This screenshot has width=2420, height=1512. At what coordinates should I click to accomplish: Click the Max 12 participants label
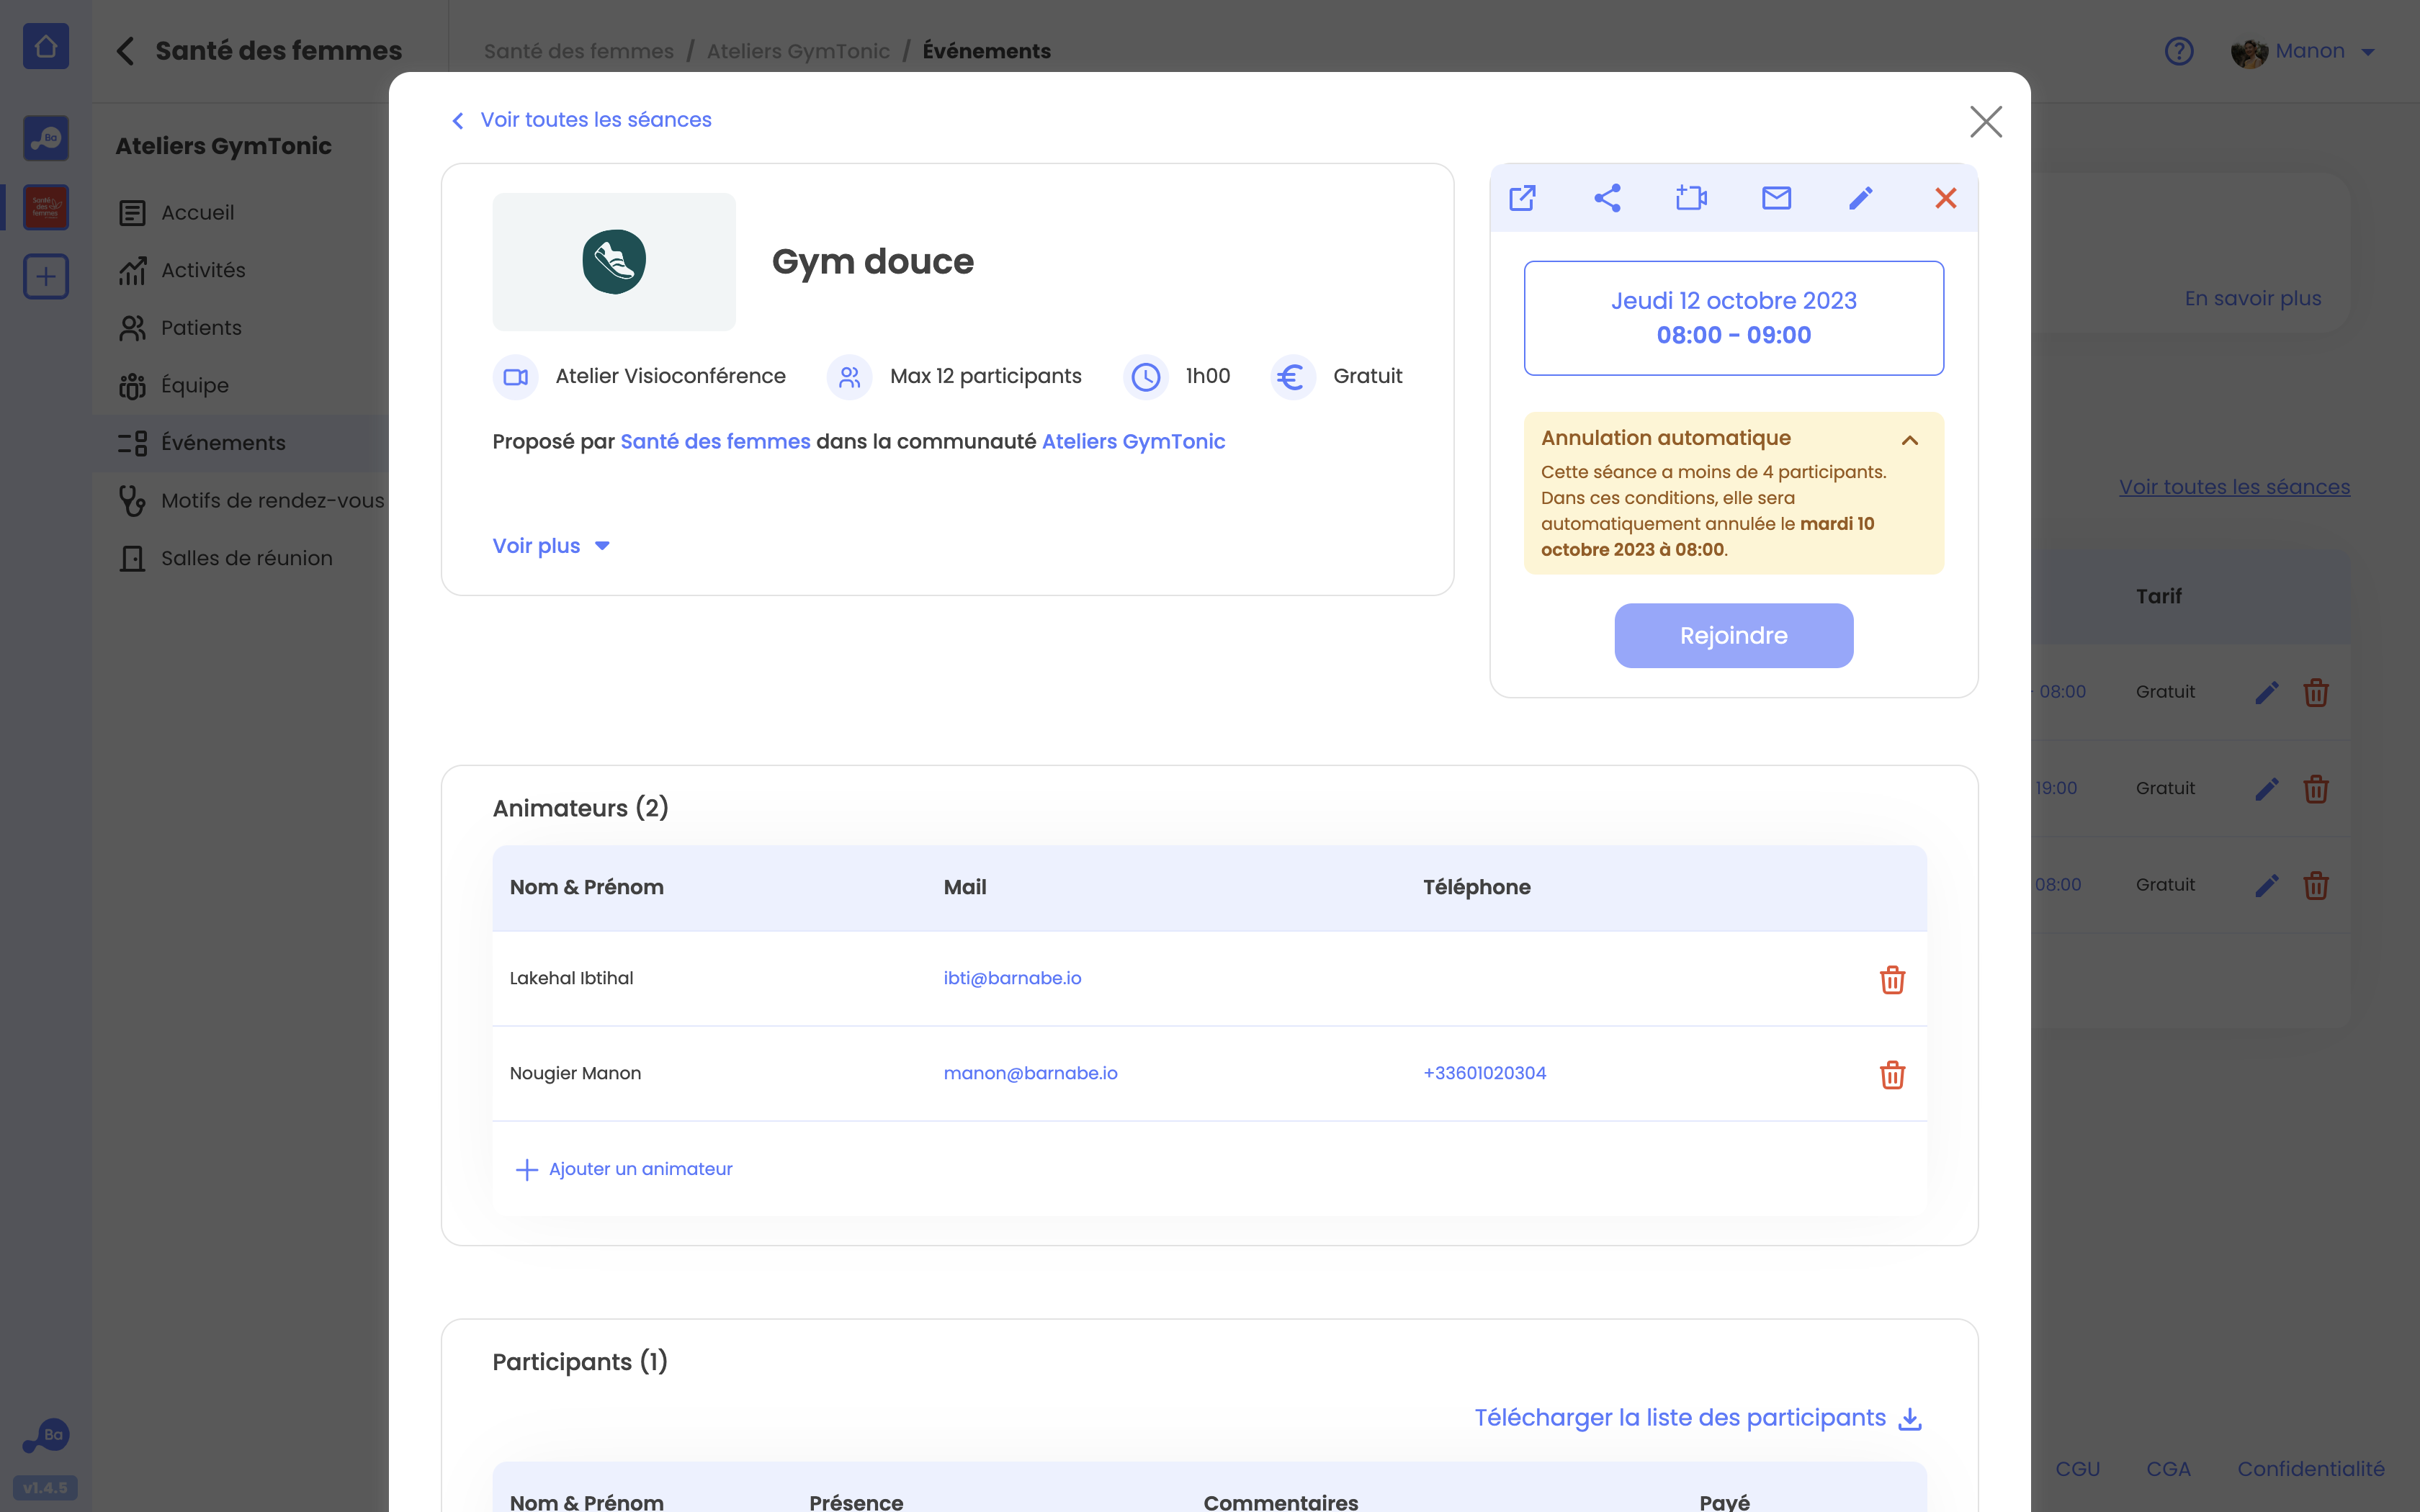[x=985, y=376]
